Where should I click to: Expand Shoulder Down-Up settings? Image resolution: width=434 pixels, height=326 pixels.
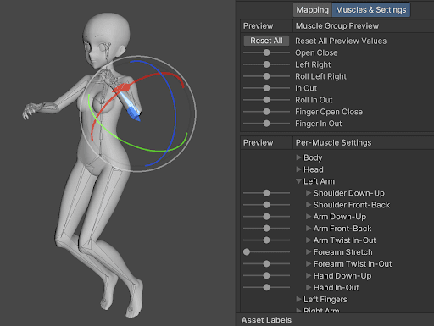click(309, 193)
